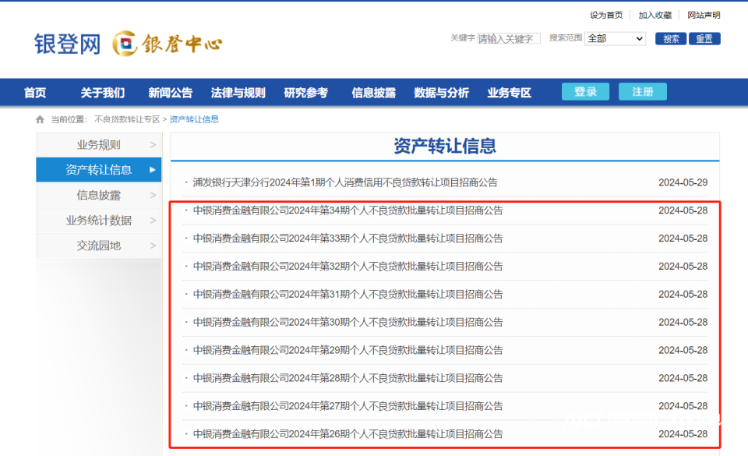This screenshot has height=456, width=748.
Task: Open 信息披露 in the top navigation bar
Action: click(x=373, y=93)
